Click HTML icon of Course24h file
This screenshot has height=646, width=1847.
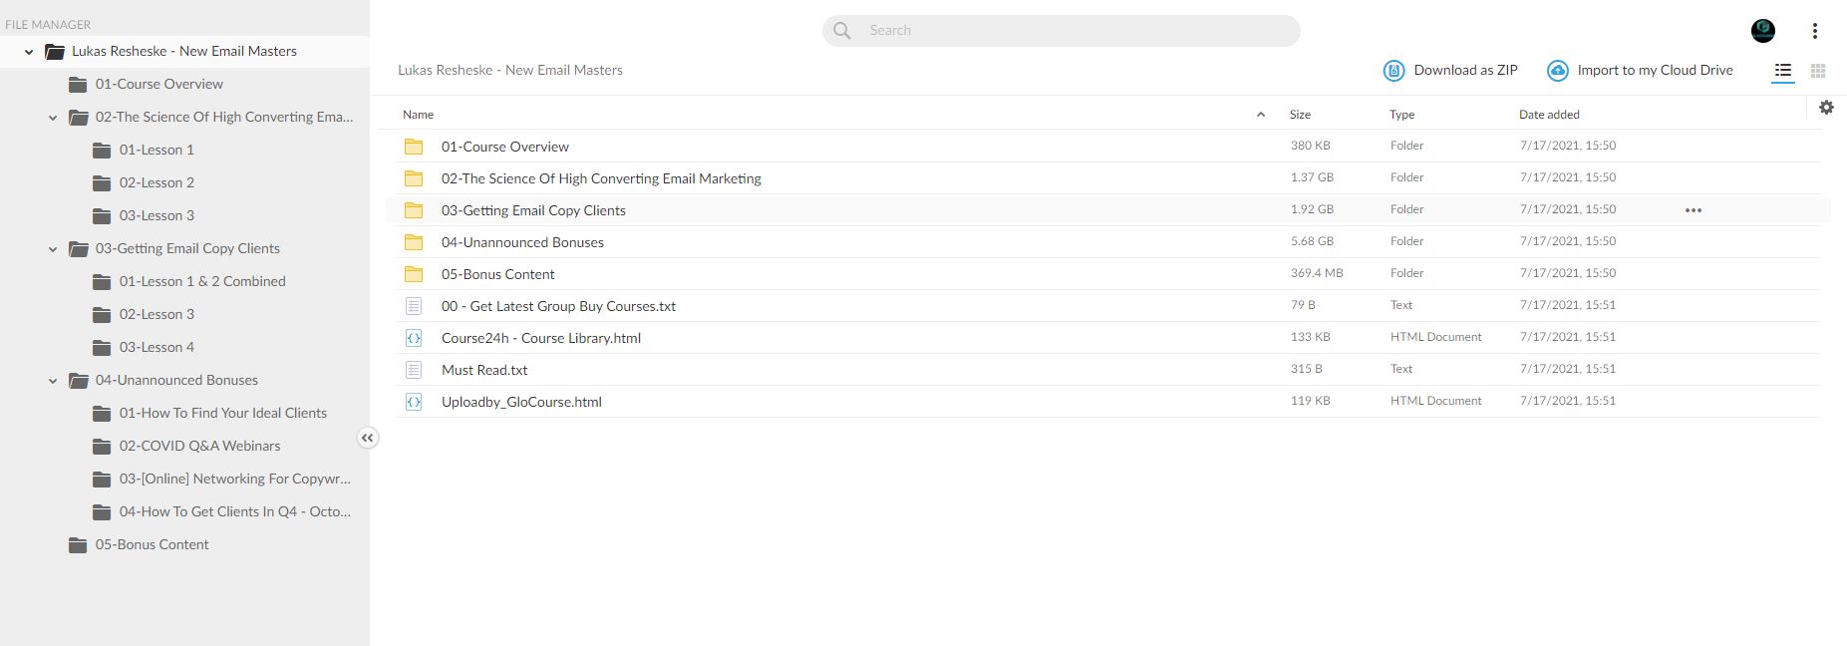(414, 338)
